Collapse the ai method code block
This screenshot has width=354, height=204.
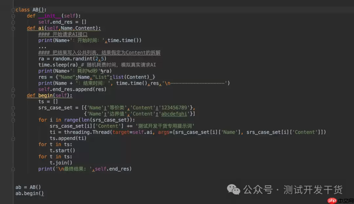pyautogui.click(x=13, y=28)
